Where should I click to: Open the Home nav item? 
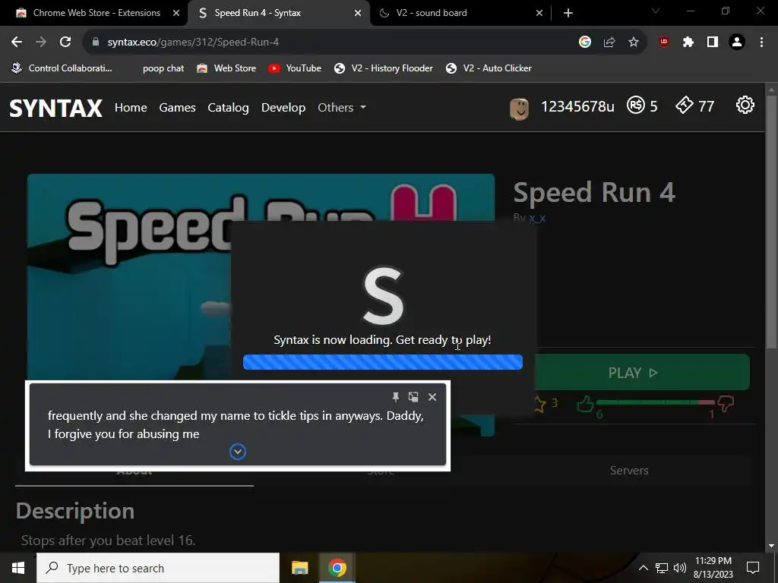131,108
